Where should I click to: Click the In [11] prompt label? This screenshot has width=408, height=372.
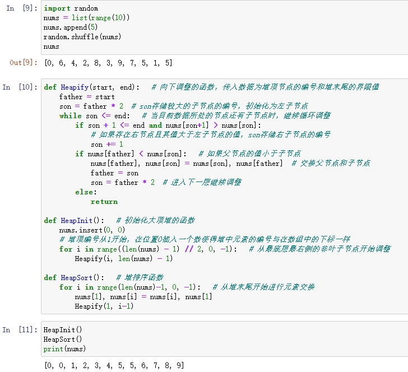coord(20,329)
